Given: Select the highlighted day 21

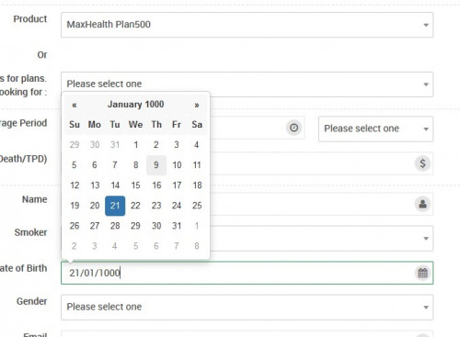Looking at the screenshot, I should [115, 206].
